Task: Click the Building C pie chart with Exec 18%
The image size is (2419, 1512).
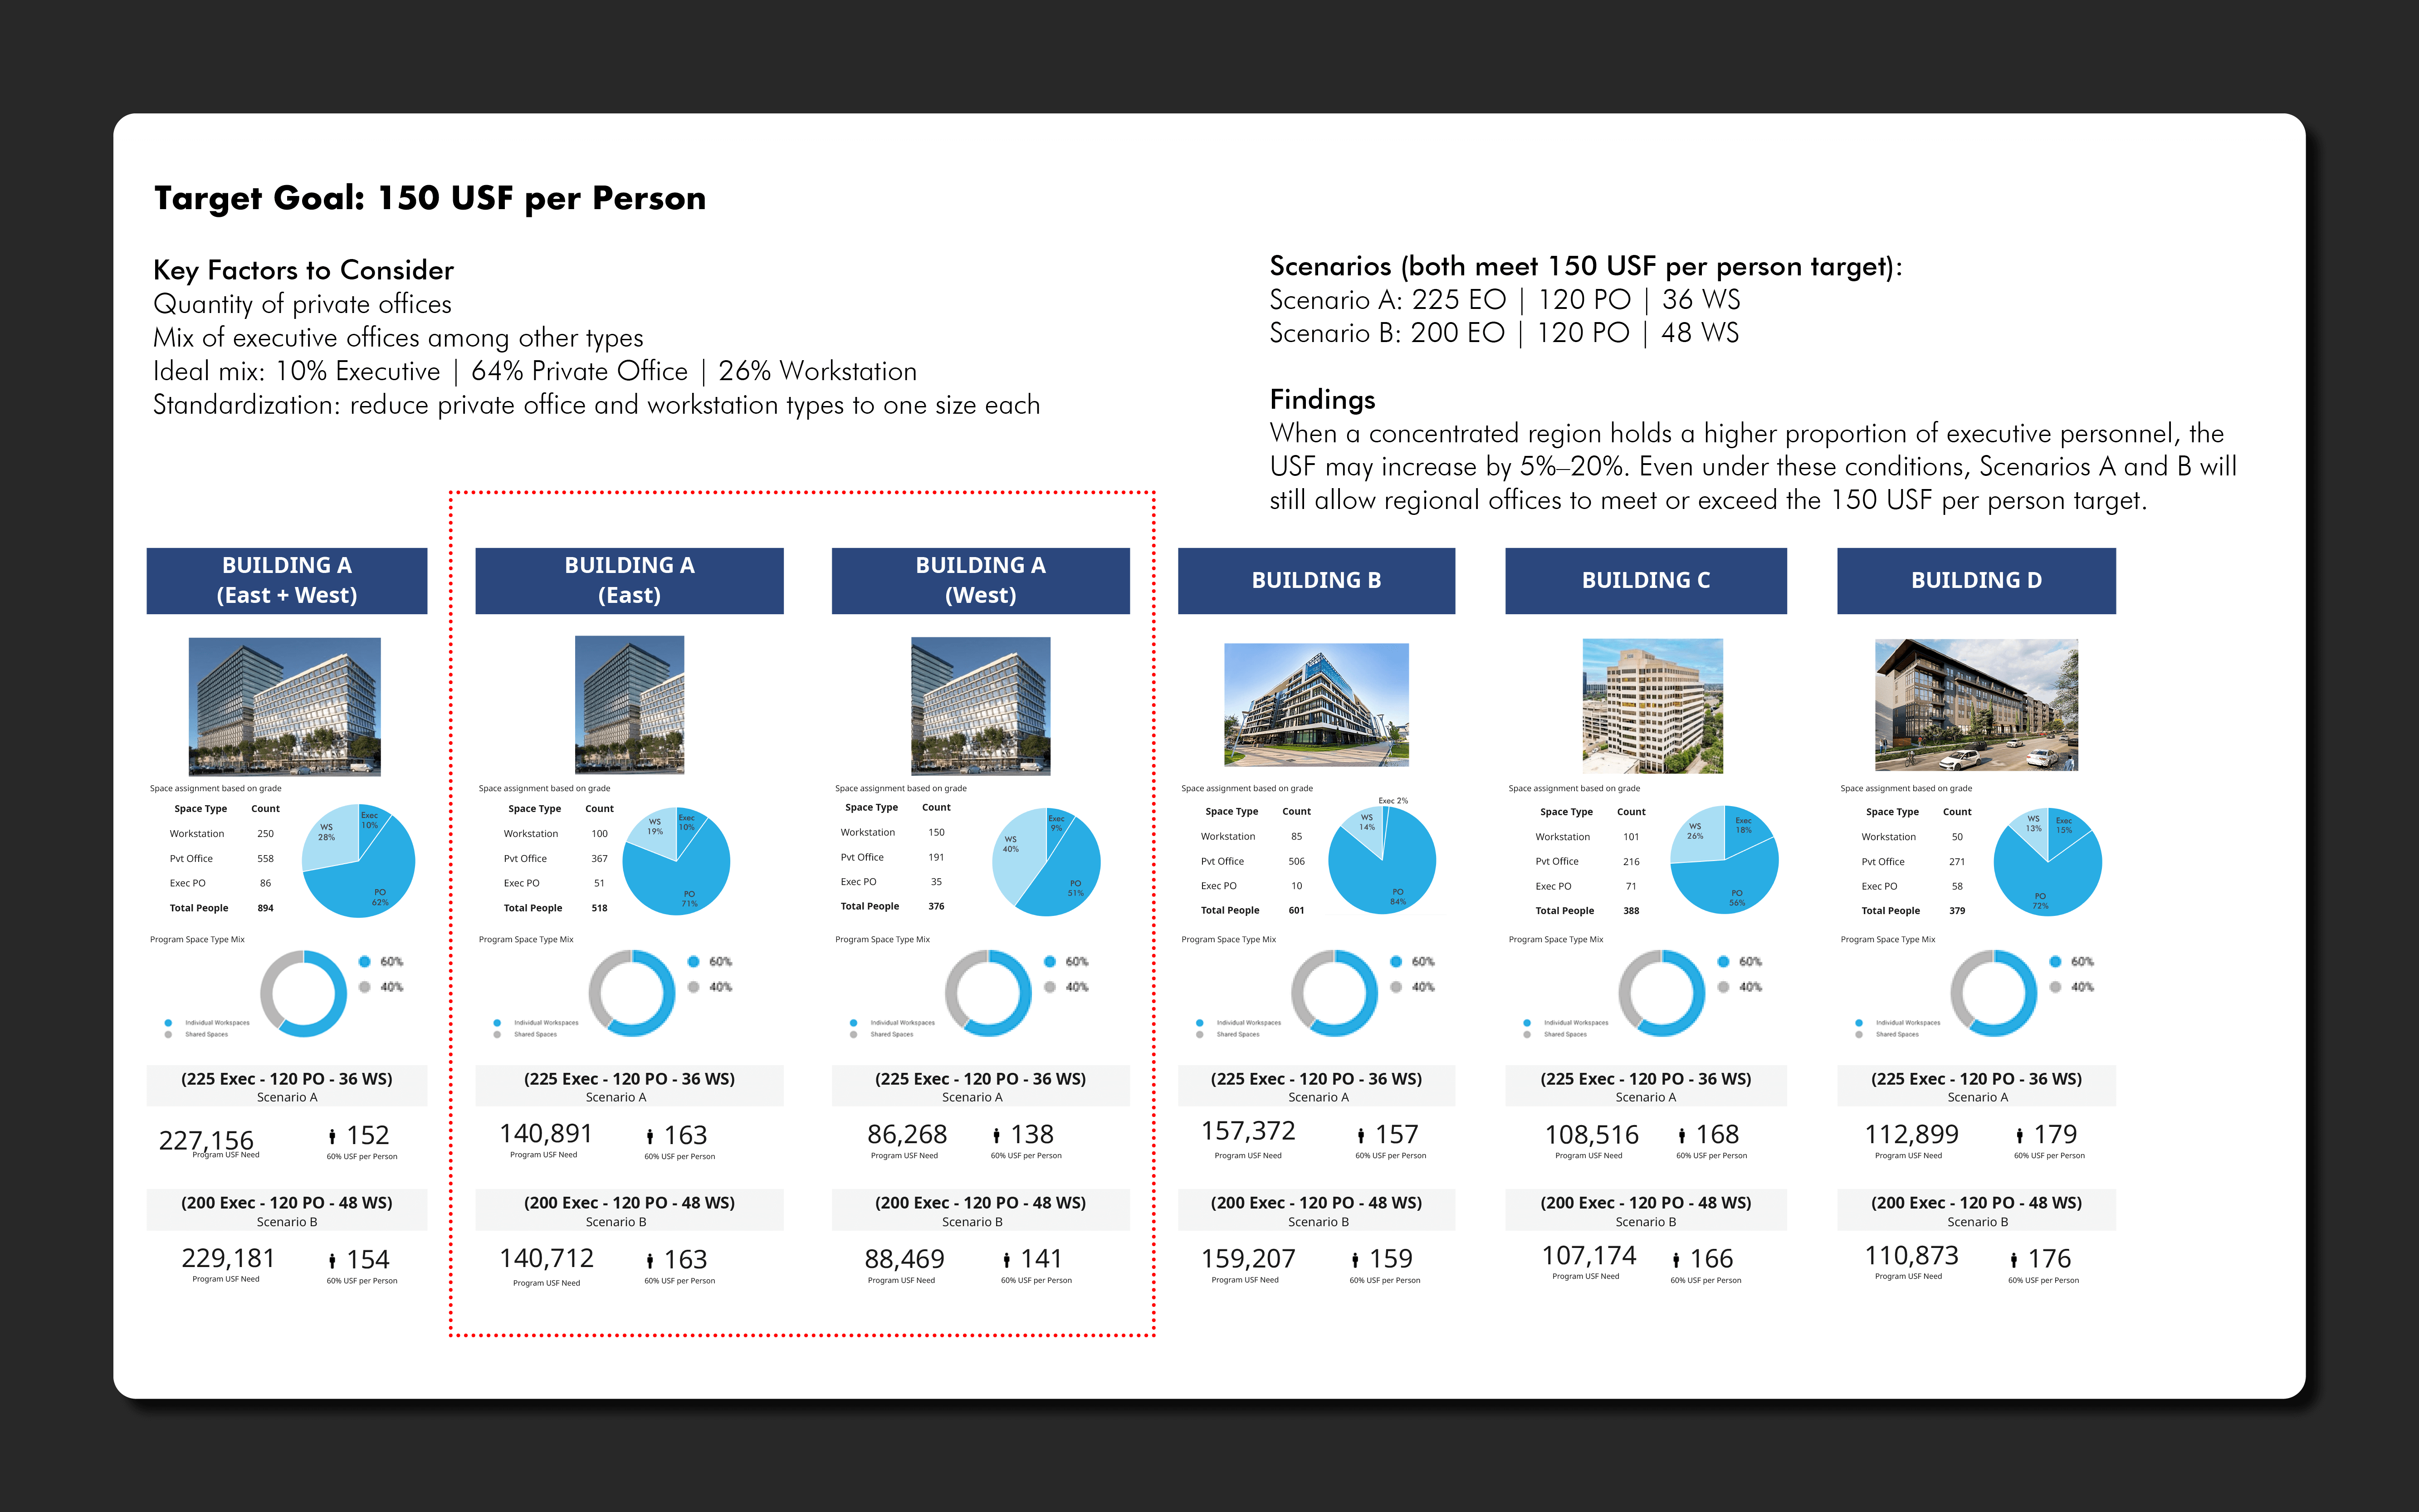Action: point(1724,860)
